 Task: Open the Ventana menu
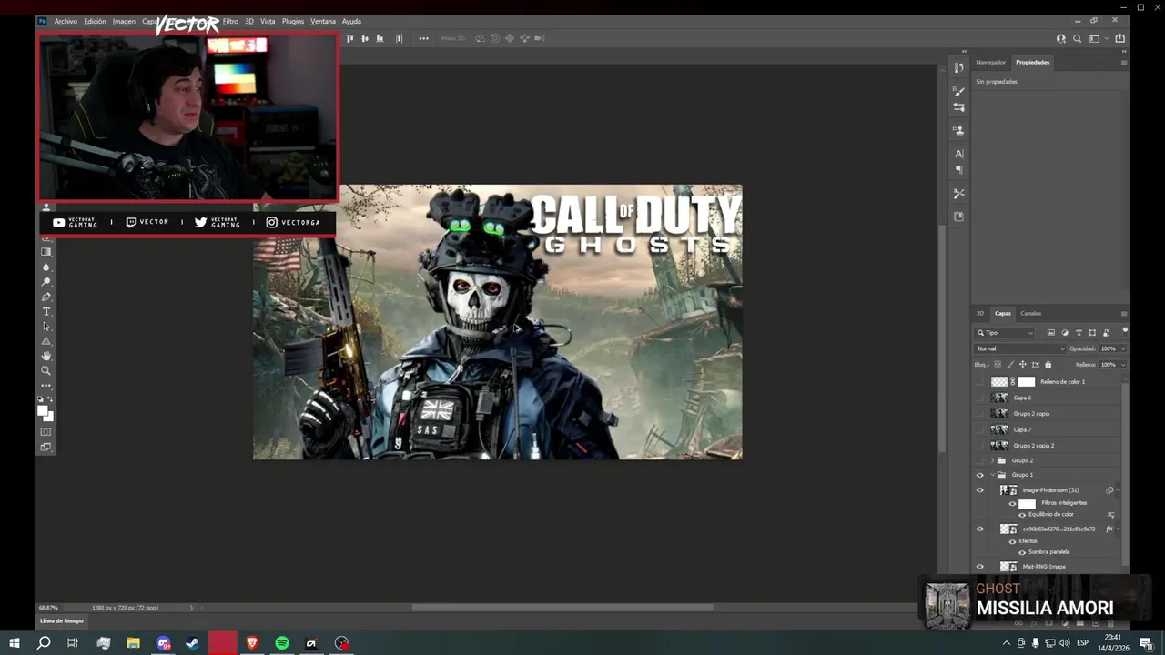(323, 21)
